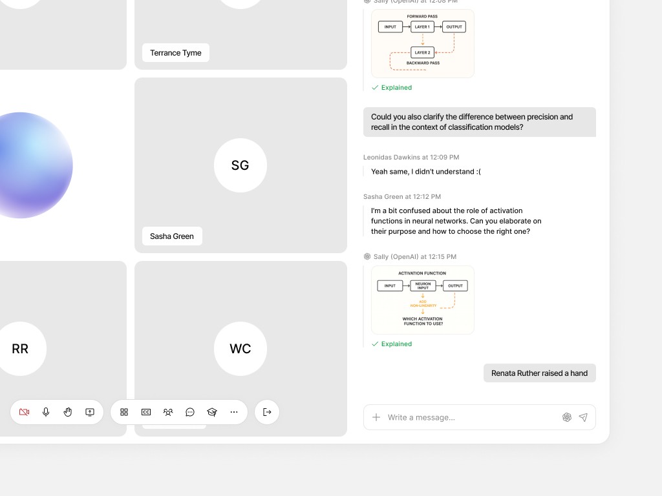The height and width of the screenshot is (496, 662).
Task: Click the forward pass diagram image
Action: coord(423,43)
